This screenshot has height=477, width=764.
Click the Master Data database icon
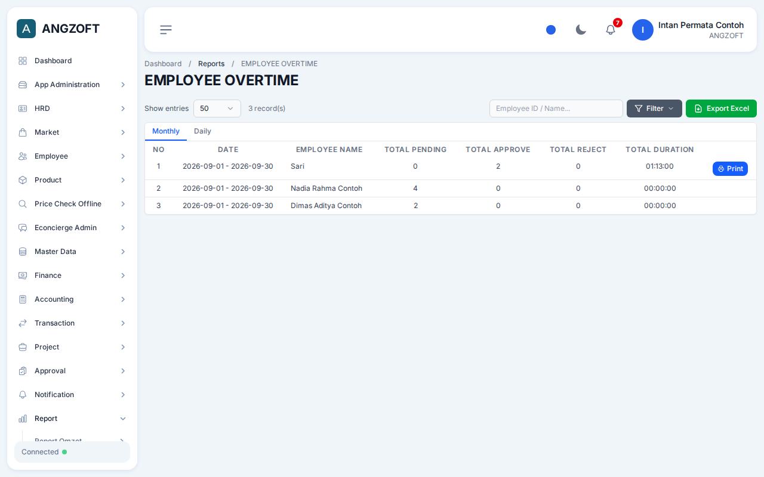(23, 252)
